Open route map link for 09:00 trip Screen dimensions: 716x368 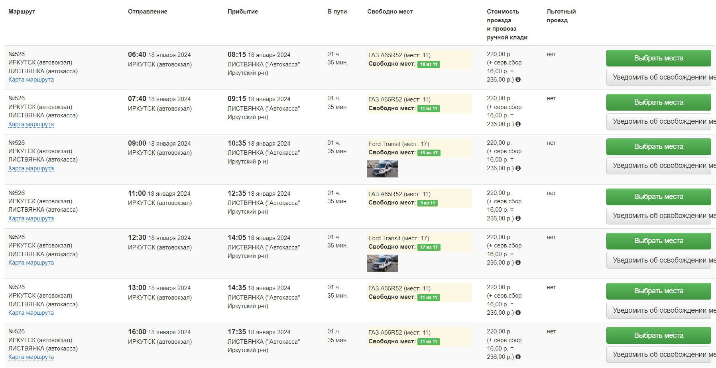31,168
